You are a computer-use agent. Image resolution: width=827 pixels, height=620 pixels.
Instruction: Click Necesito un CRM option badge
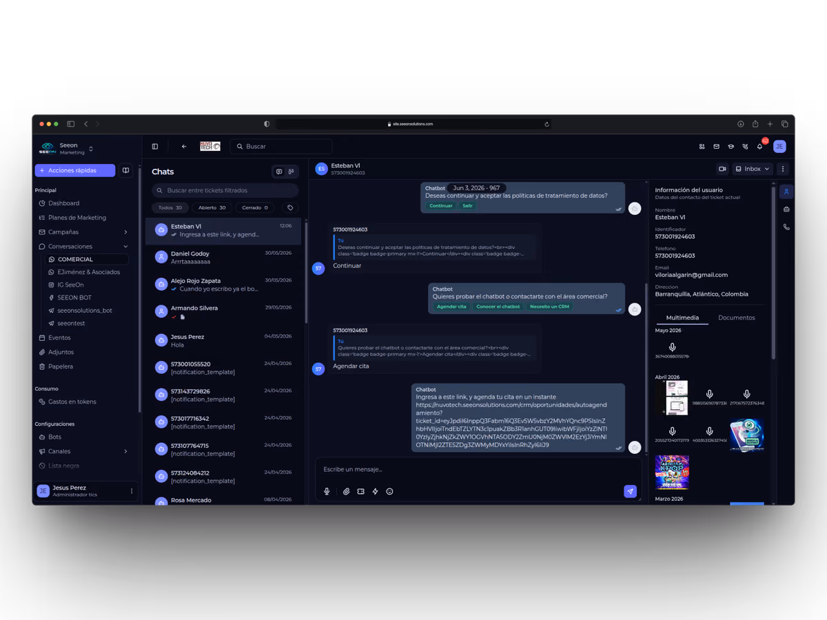pos(549,307)
